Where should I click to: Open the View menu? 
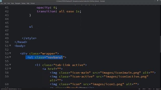coord(12,3)
